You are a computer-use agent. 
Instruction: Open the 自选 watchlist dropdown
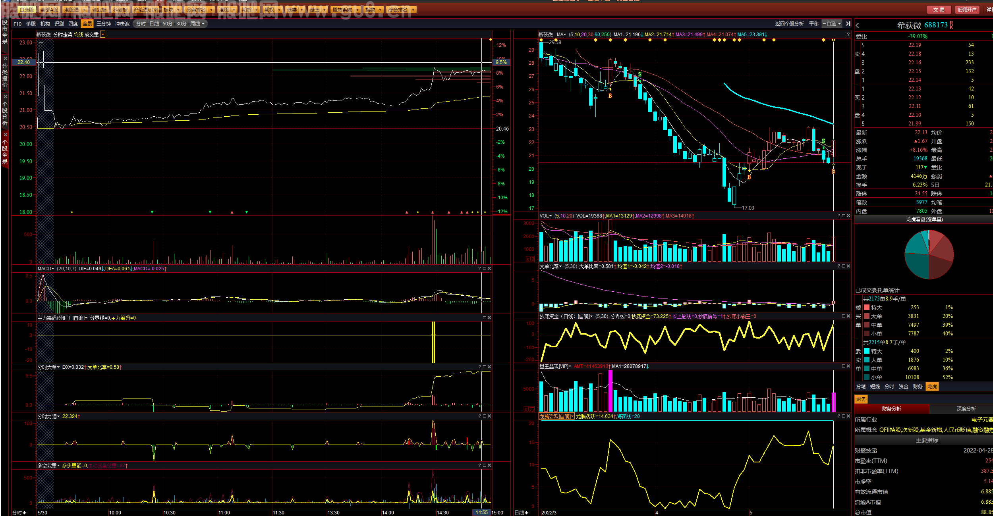coord(832,24)
